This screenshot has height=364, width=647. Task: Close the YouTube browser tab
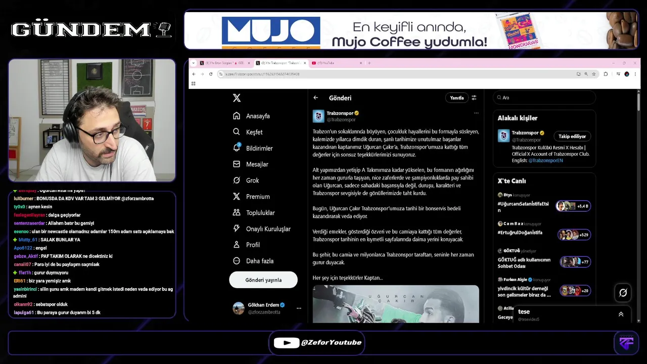(361, 63)
